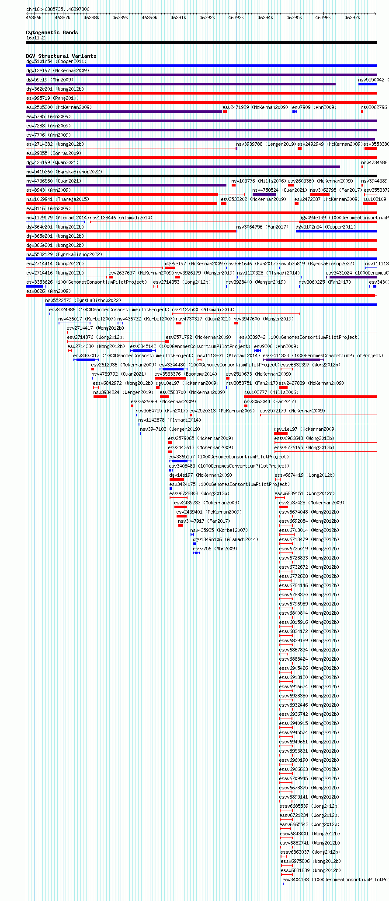Open variant dgv5101n54 (Cooper2011)

pyautogui.click(x=56, y=61)
